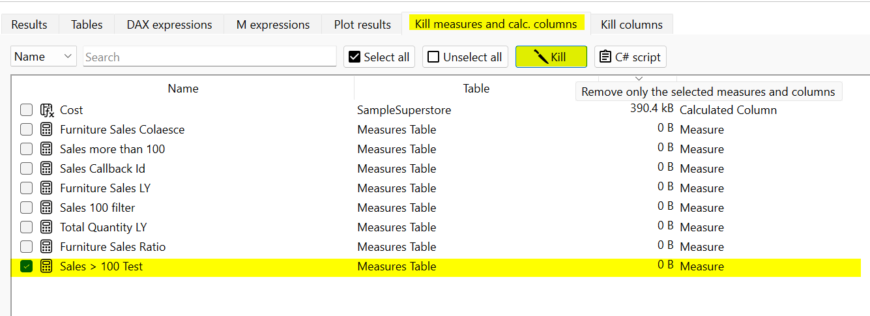Uncheck the Sales > 100 Test checkbox
Image resolution: width=870 pixels, height=316 pixels.
click(26, 266)
